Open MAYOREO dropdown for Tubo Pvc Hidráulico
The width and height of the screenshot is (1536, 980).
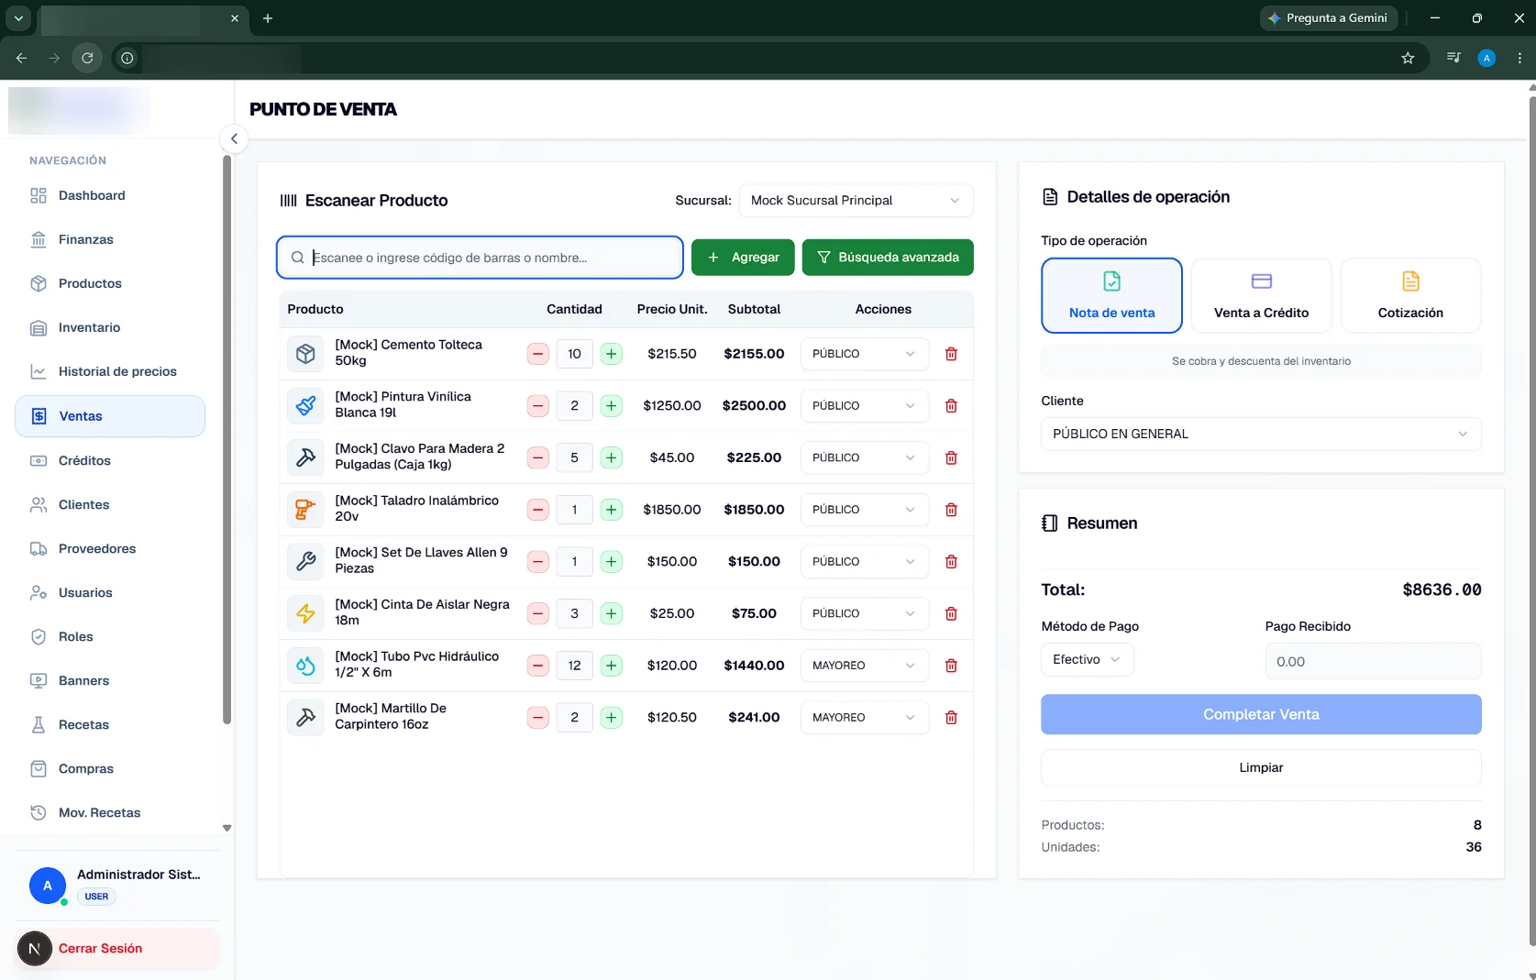tap(864, 666)
